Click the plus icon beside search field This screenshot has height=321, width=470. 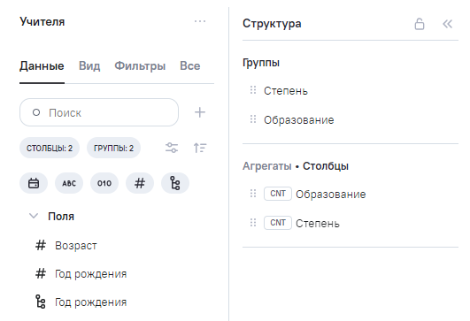(x=200, y=112)
